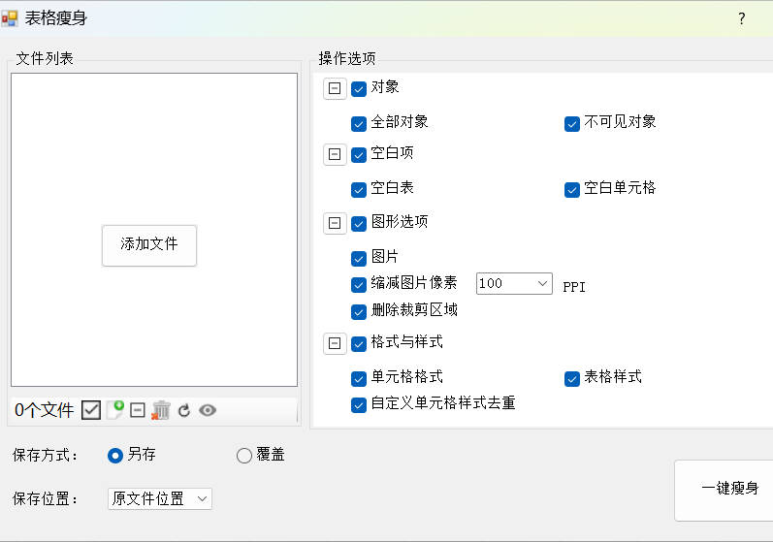Select the 覆盖 radio button
The width and height of the screenshot is (773, 542).
(244, 456)
